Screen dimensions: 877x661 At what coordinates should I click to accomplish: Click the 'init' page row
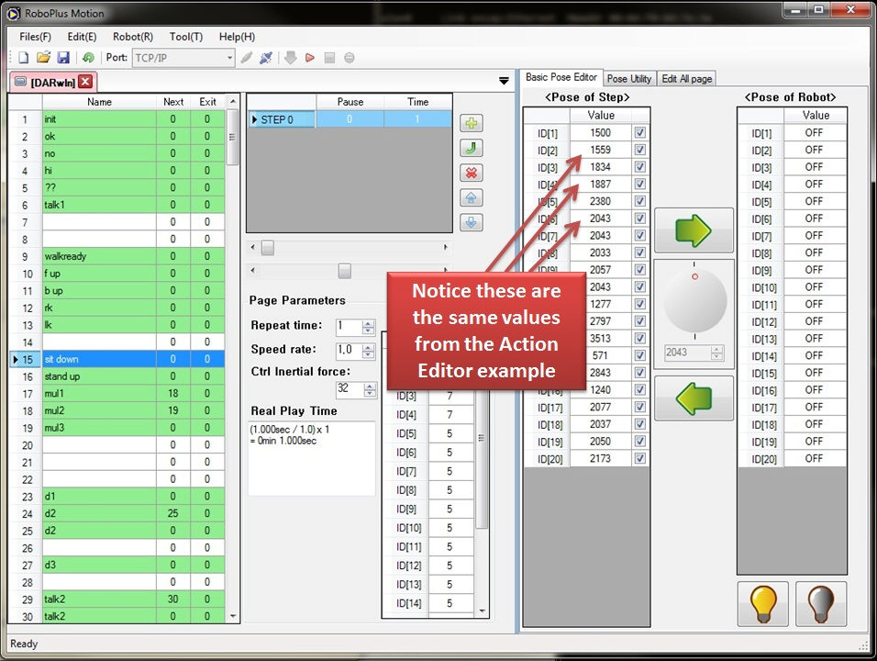tap(117, 119)
